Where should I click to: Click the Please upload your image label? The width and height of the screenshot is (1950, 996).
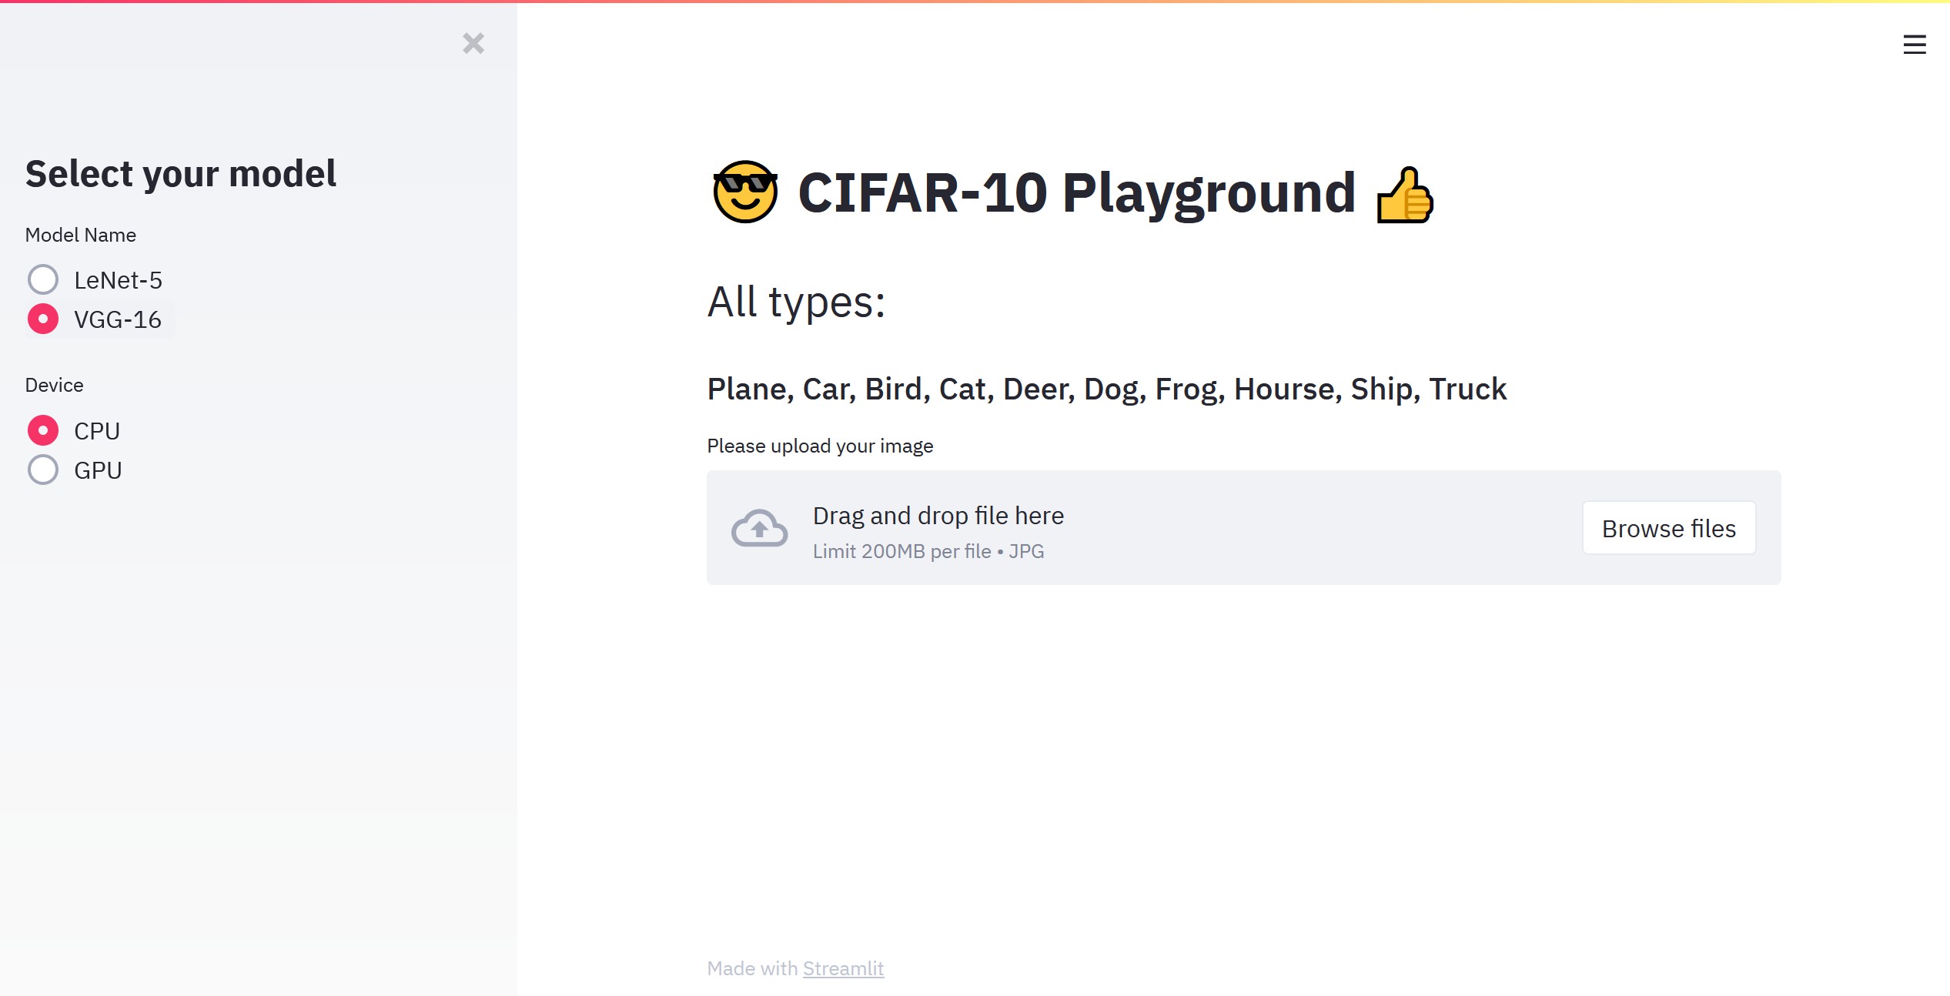[820, 446]
